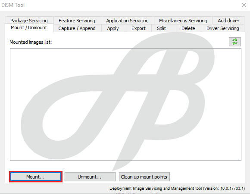Image resolution: width=250 pixels, height=194 pixels.
Task: Click the Unmount... button
Action: tap(90, 177)
